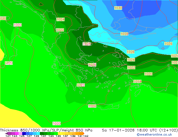Pick the magenta swatch in the legend
The image size is (178, 137).
pos(17,133)
